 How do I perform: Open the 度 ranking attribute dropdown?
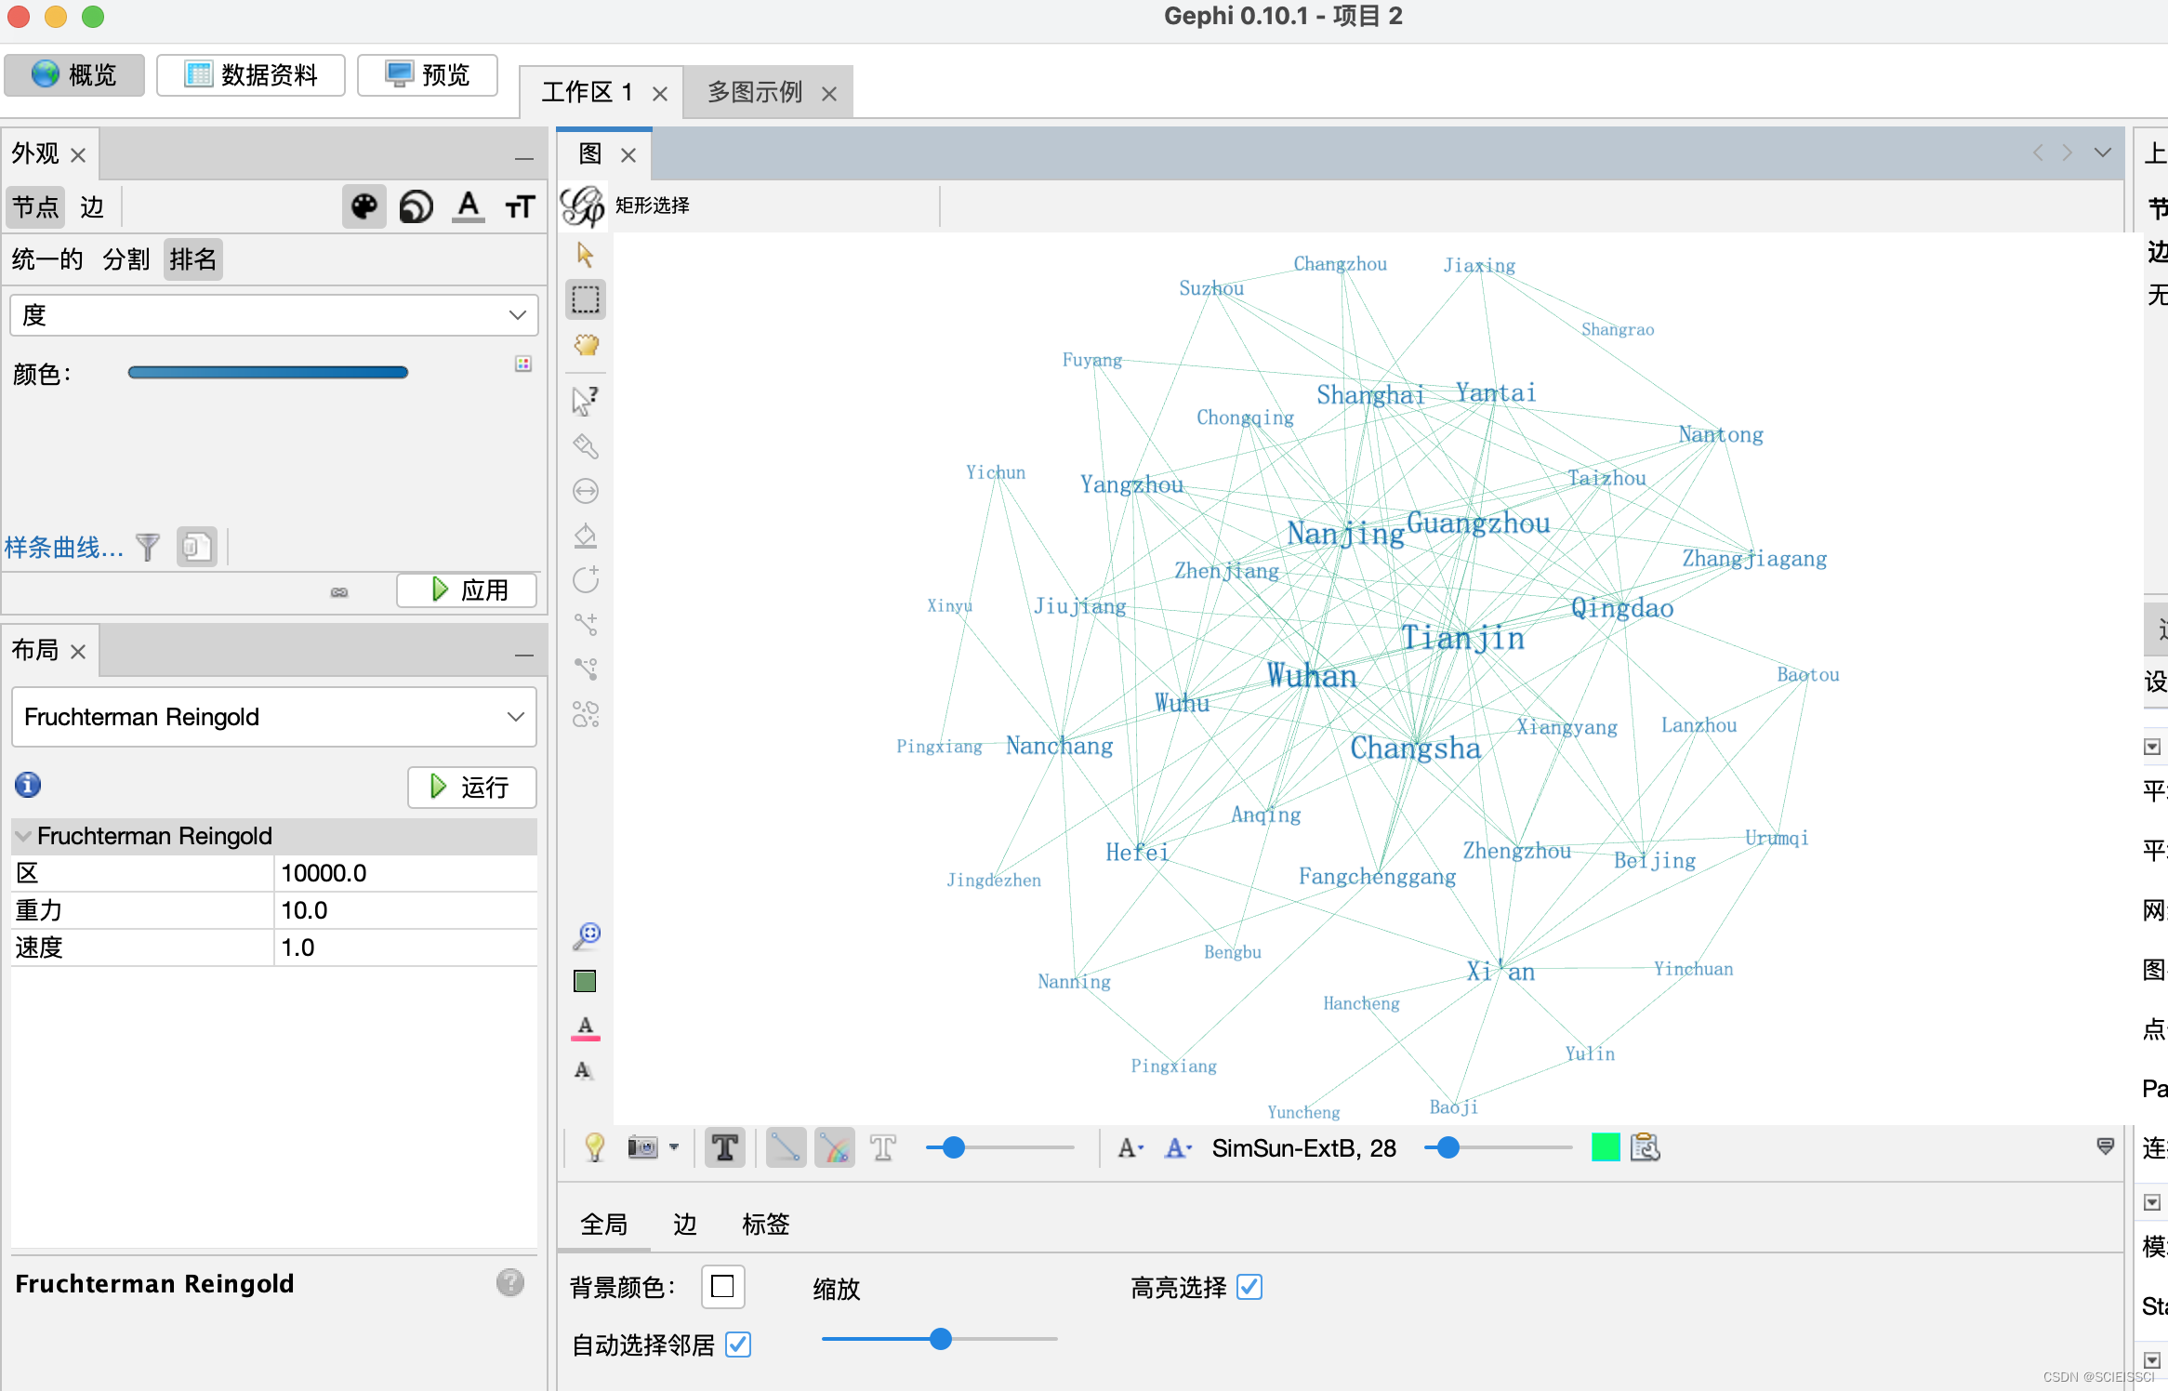coord(273,315)
